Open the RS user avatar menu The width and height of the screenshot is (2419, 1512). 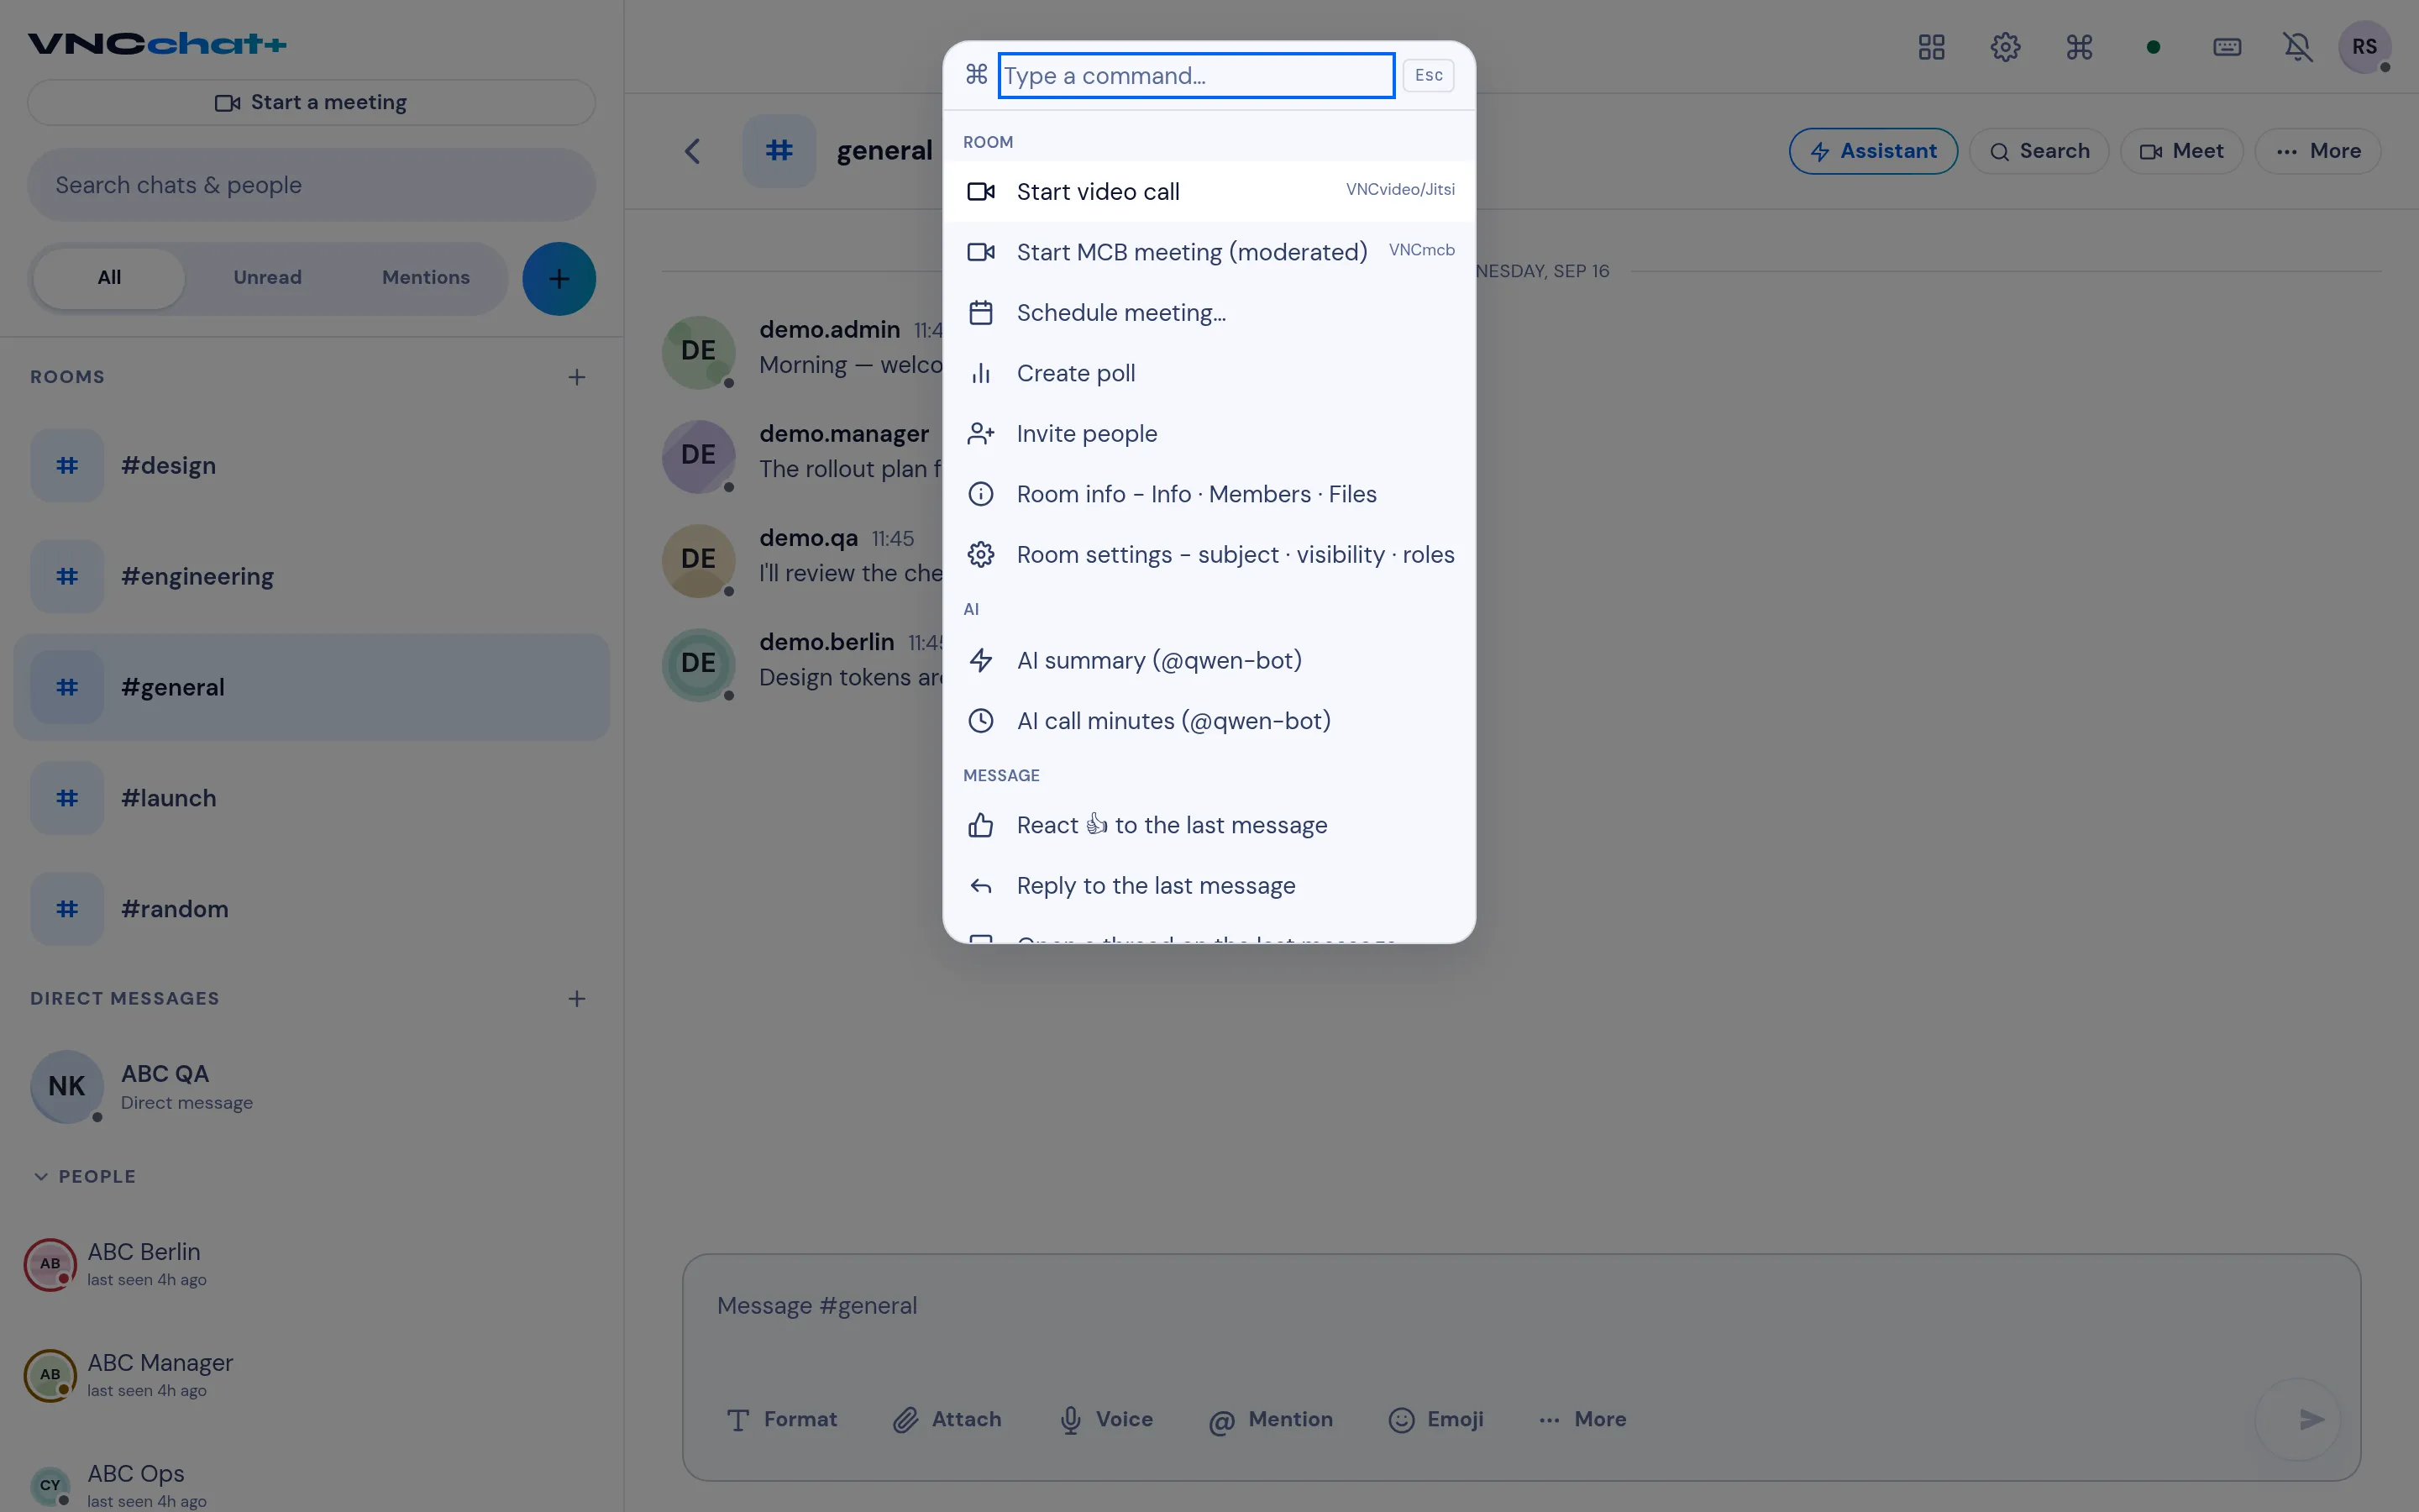click(x=2364, y=47)
